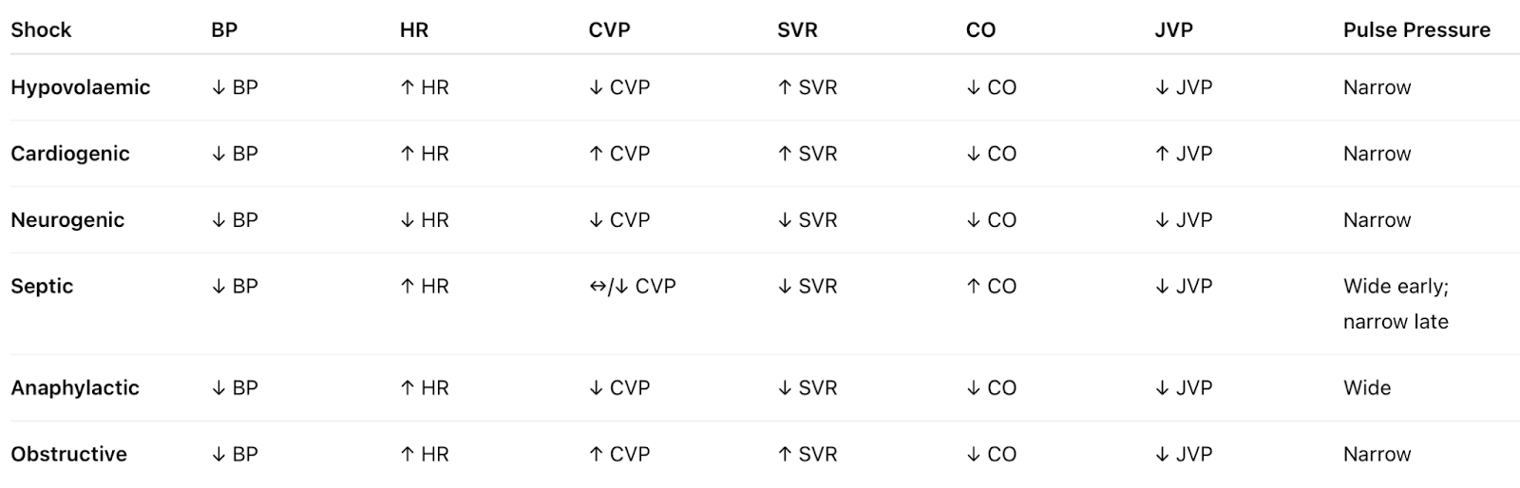This screenshot has width=1520, height=488.
Task: Click the Shock column header
Action: (x=41, y=29)
